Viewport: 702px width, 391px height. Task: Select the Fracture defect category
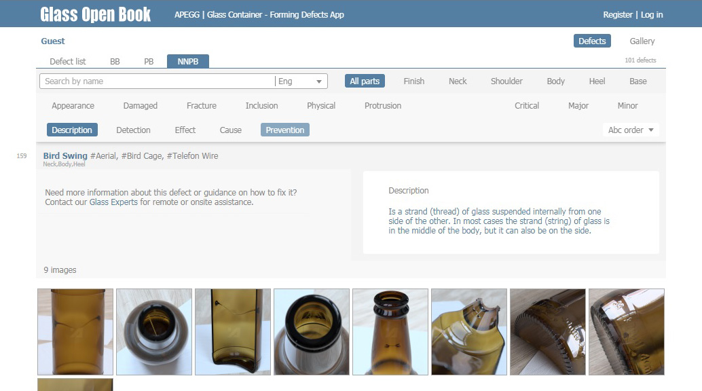[201, 105]
